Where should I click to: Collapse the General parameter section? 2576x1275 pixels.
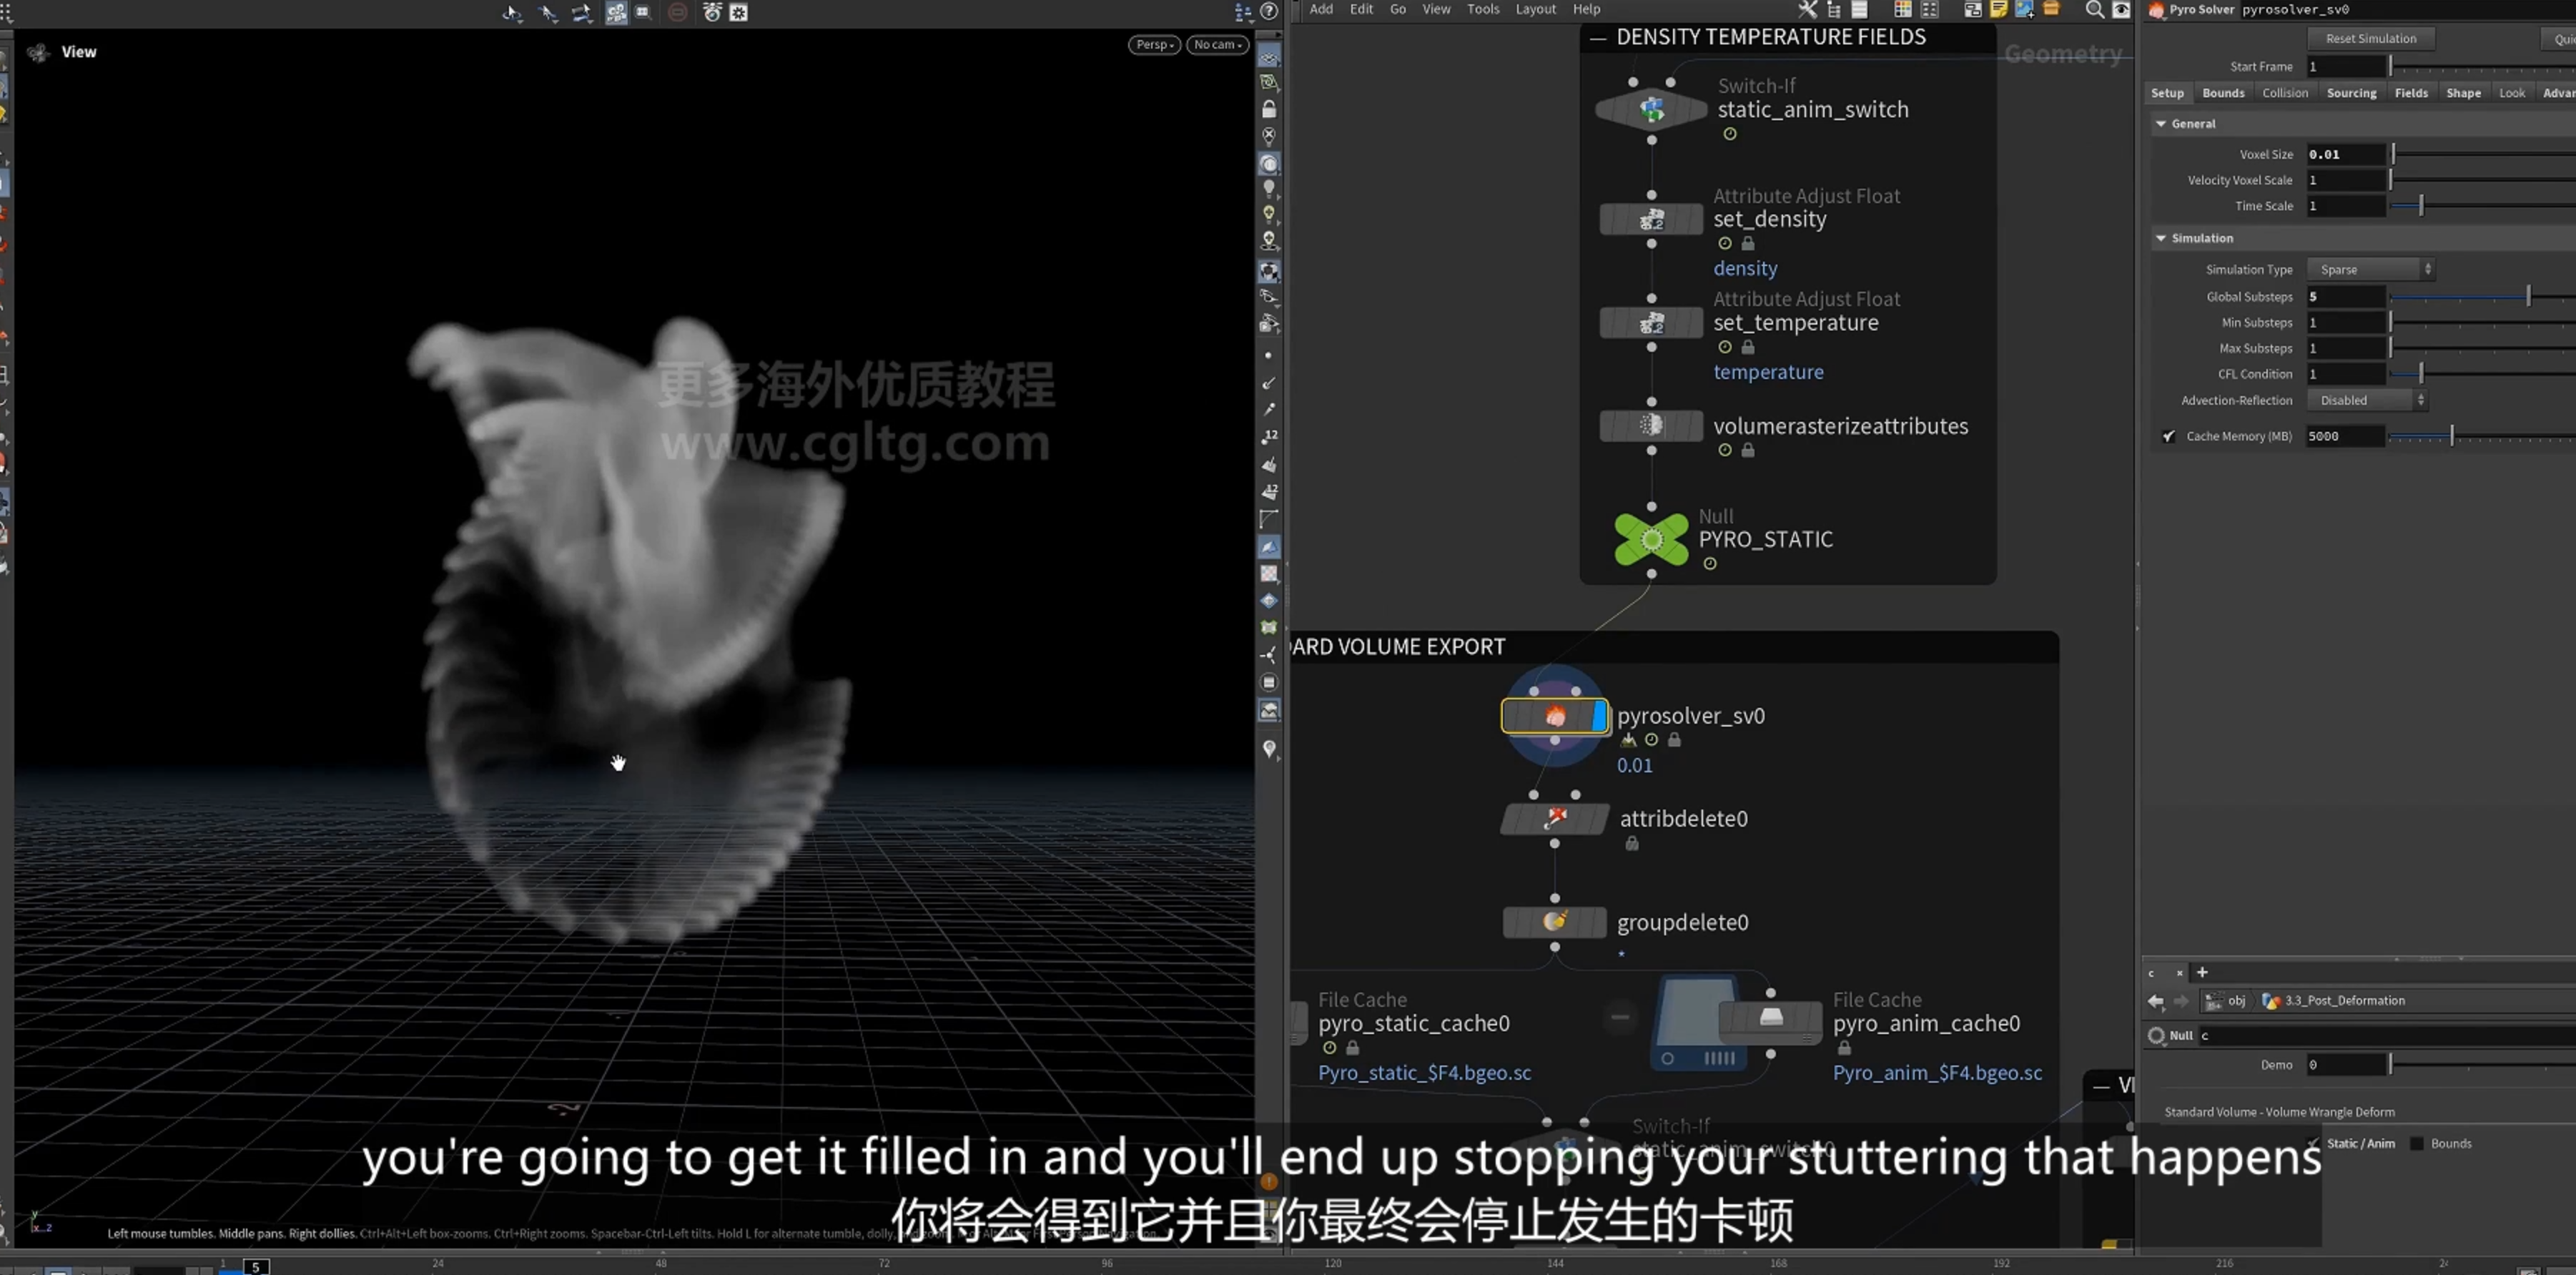[x=2161, y=124]
